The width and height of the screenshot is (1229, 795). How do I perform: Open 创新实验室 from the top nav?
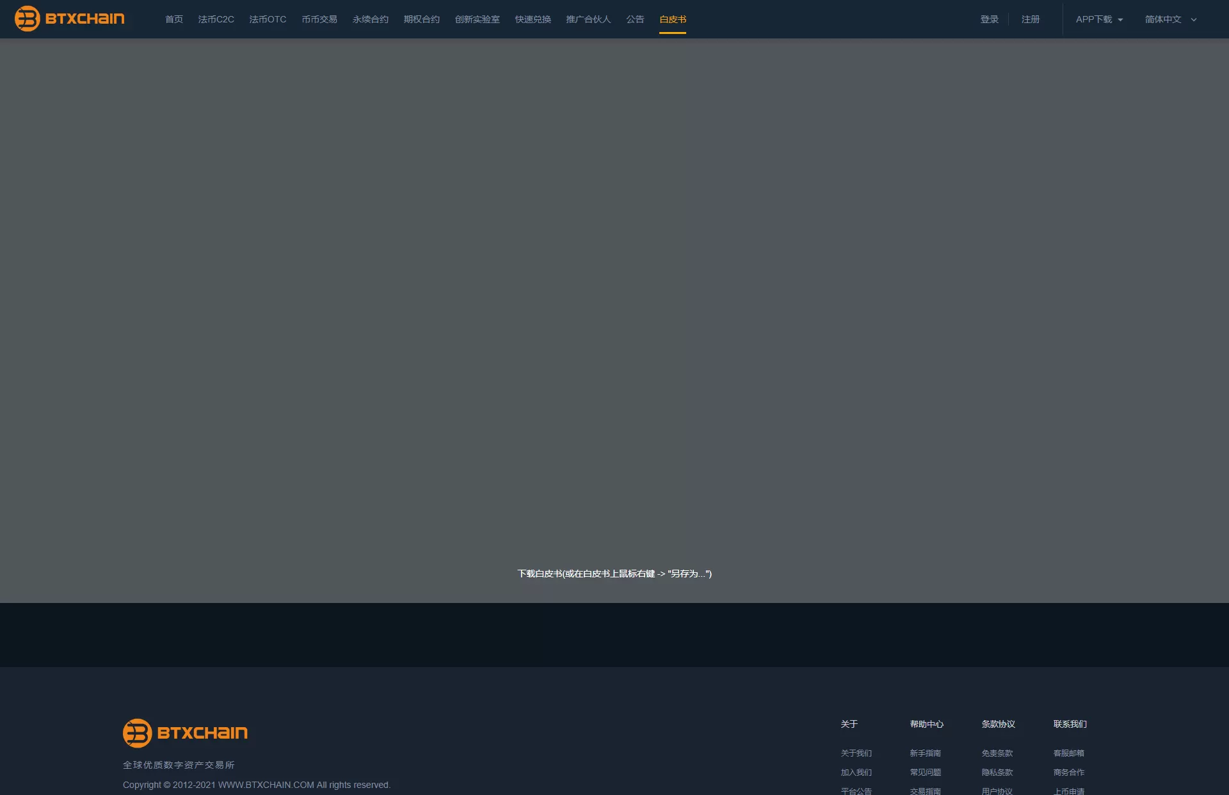tap(478, 19)
